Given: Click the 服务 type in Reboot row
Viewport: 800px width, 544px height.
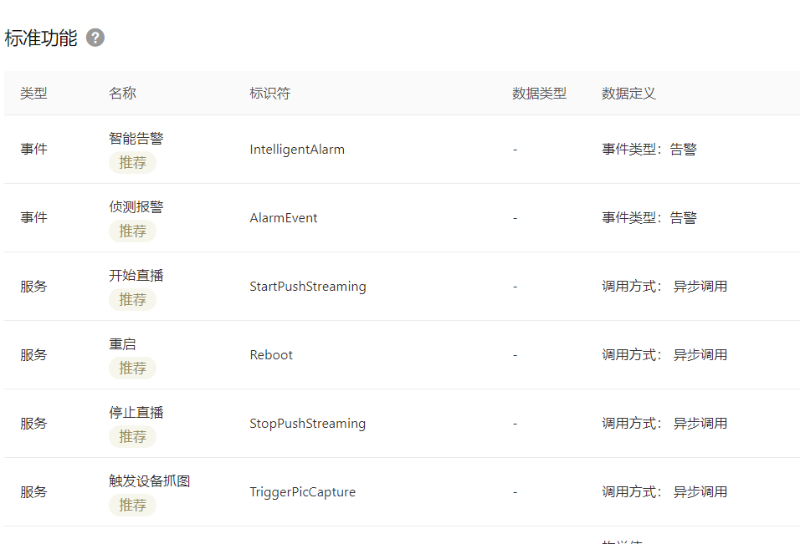Looking at the screenshot, I should coord(33,355).
